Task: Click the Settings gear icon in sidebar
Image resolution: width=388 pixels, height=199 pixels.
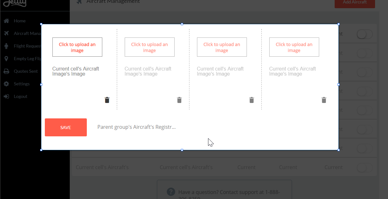Action: [x=6, y=84]
